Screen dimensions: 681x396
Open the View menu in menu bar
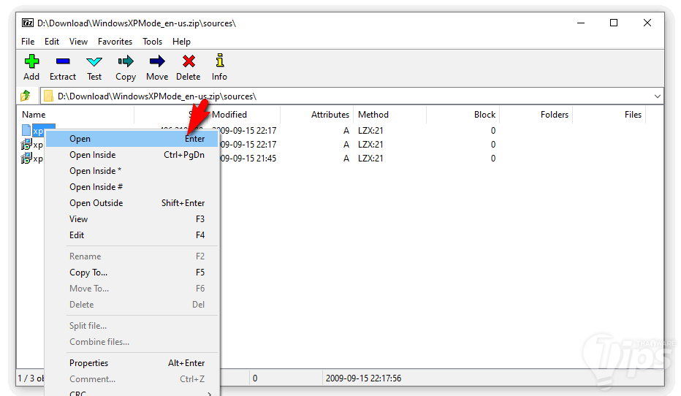78,42
